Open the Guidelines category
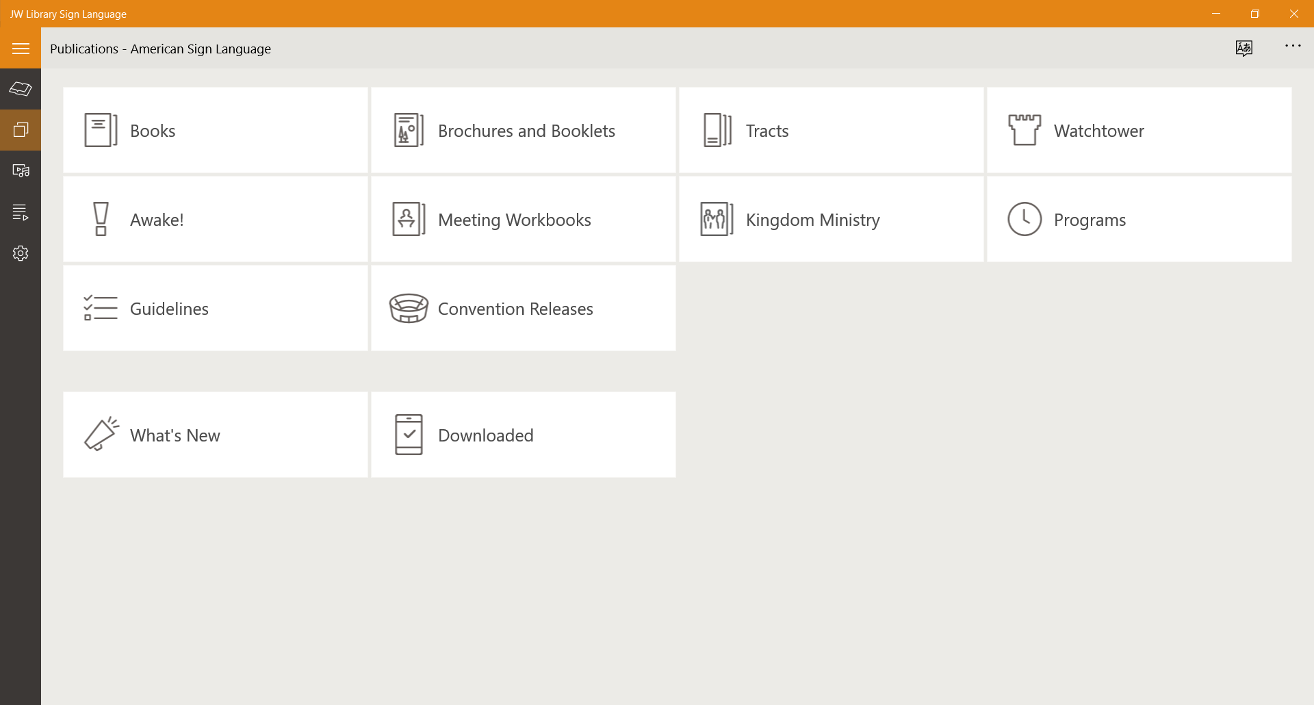1314x705 pixels. tap(216, 308)
